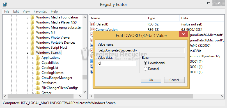Click the data value 6.3.9600.16384
This screenshot has height=108, width=227.
click(192, 30)
